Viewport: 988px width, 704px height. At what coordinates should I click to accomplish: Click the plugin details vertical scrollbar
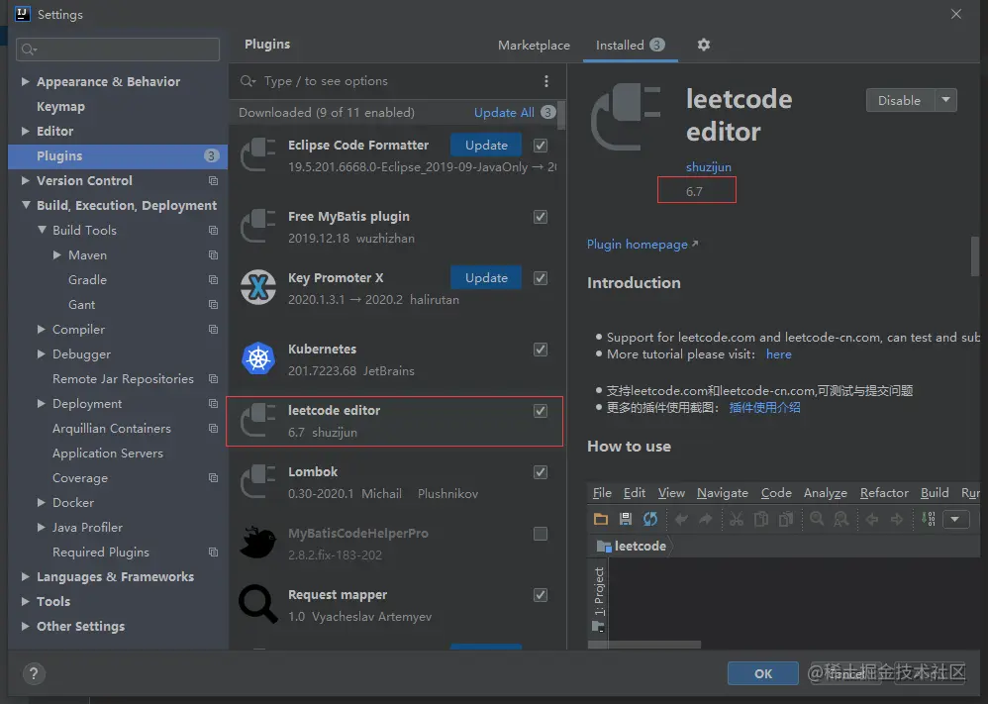(975, 256)
